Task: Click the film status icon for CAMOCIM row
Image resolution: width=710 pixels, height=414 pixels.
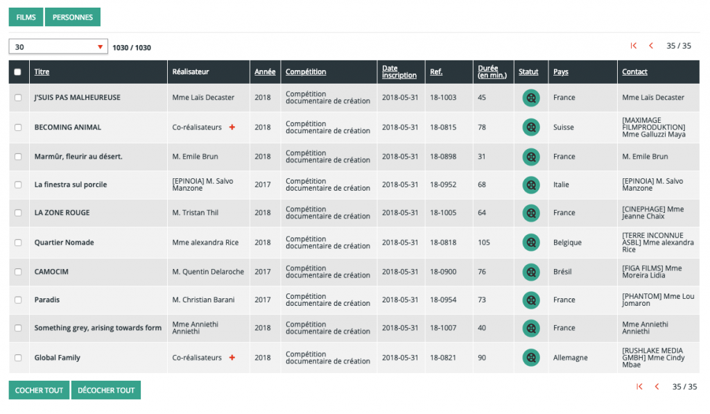Action: pyautogui.click(x=530, y=272)
